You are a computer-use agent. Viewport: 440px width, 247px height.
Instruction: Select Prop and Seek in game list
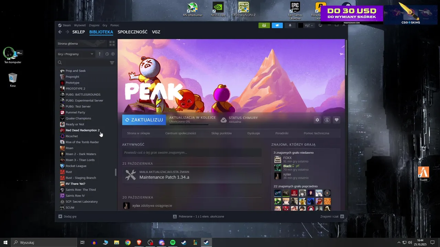point(76,71)
